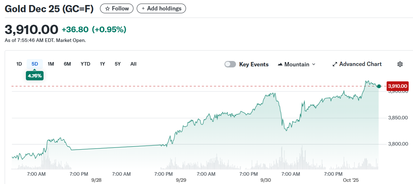The image size is (413, 184).
Task: Click the 4.76% performance badge
Action: point(35,76)
